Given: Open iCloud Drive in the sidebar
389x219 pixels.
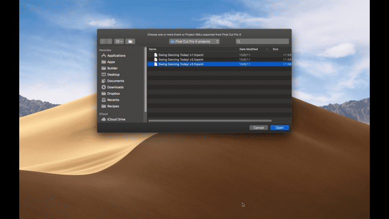Looking at the screenshot, I should pos(116,119).
